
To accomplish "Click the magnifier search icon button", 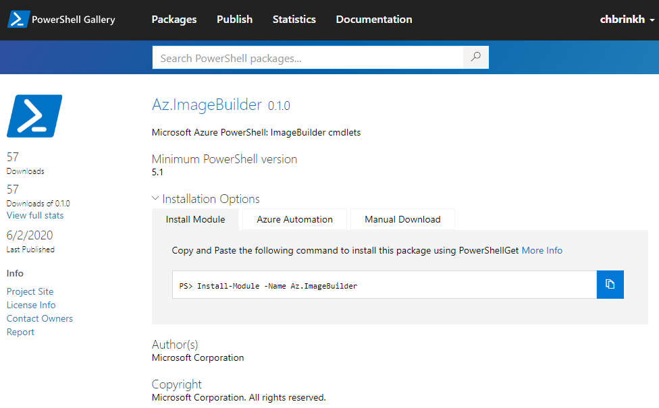I will pyautogui.click(x=476, y=57).
